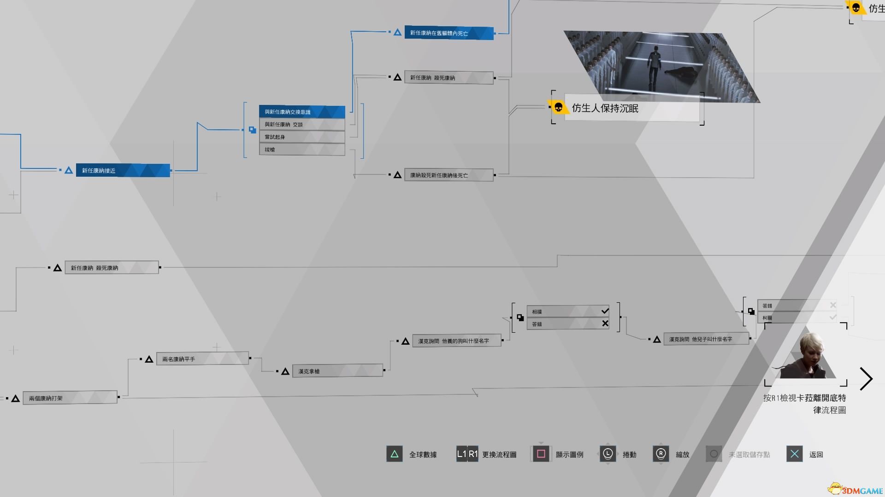Click the 漢克拿槍 node
This screenshot has height=497, width=885.
click(x=338, y=371)
